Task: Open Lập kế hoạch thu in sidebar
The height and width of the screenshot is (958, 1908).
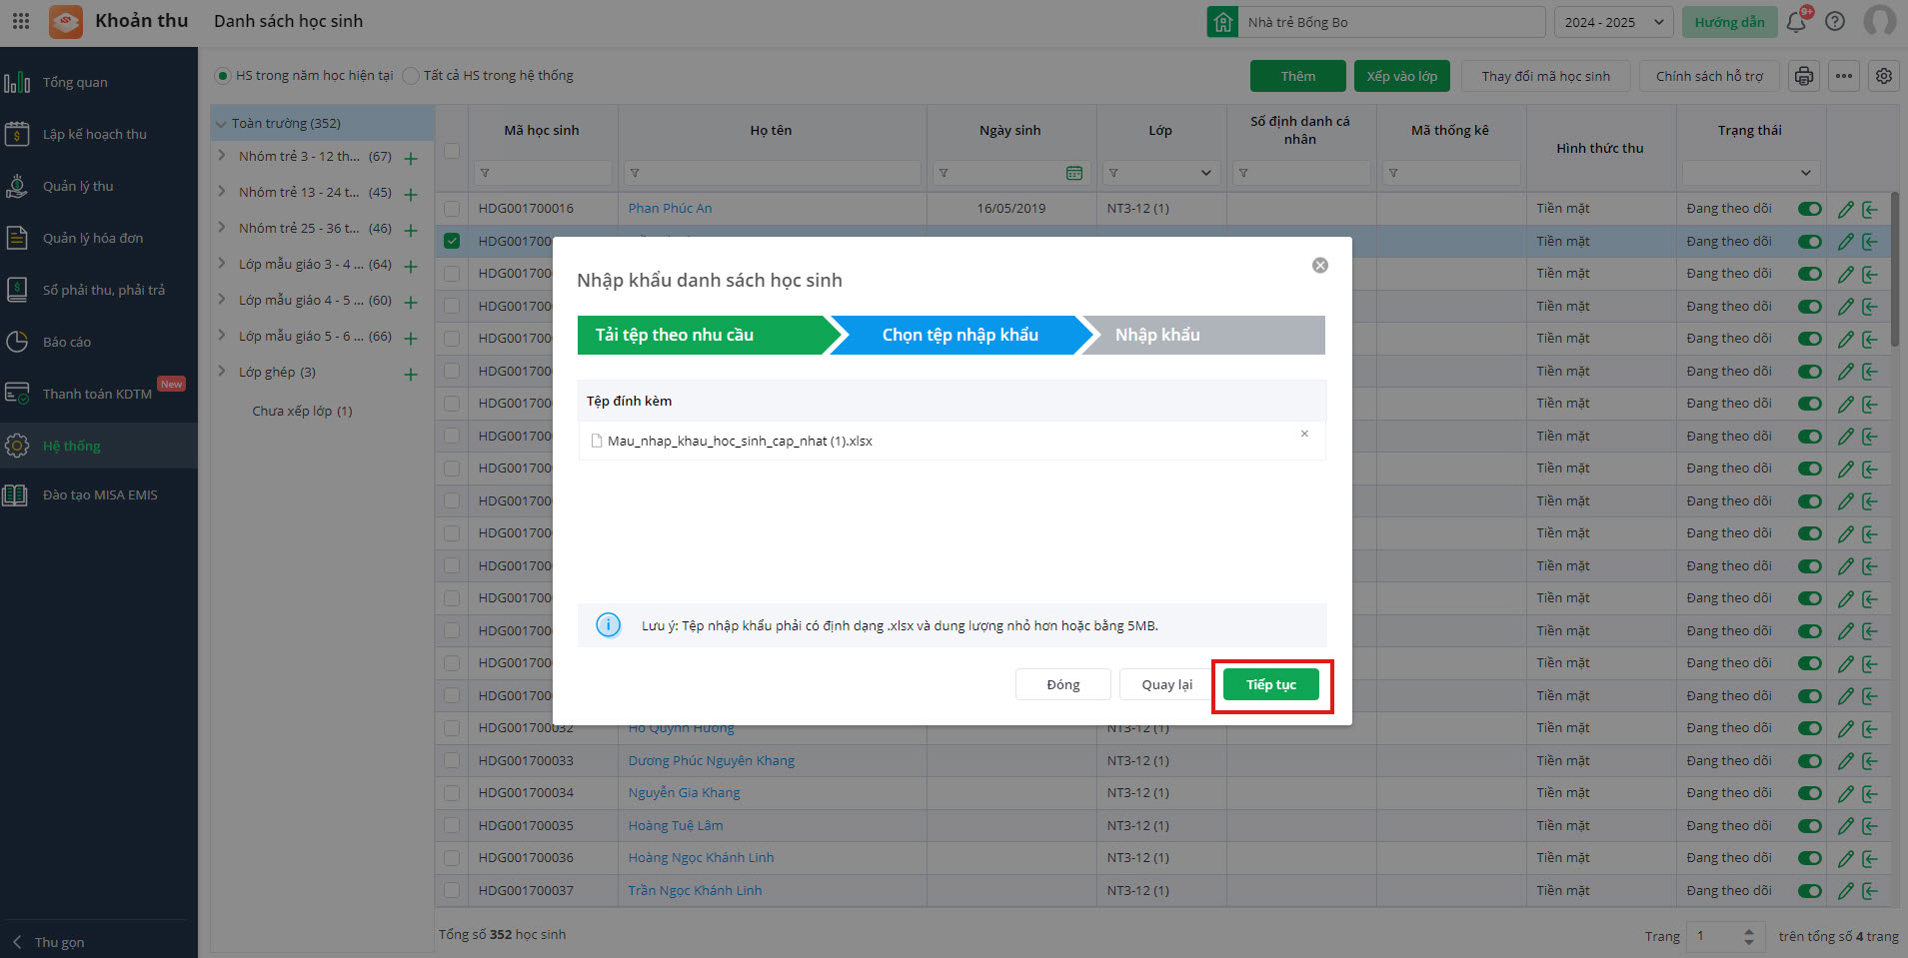Action: 99,134
